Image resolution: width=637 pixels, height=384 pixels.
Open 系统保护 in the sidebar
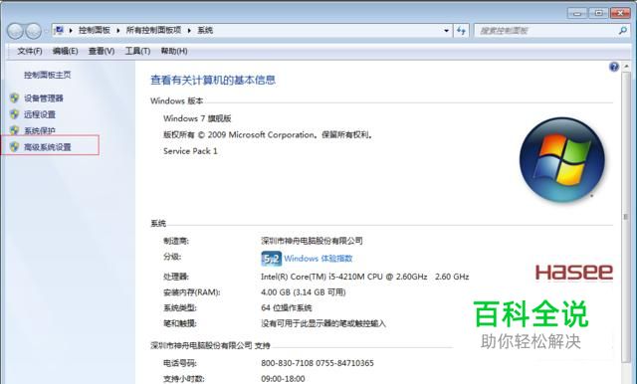40,130
